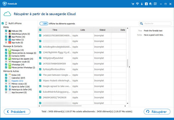The image size is (174, 120).
Task: Open Pièces-jointes WhatsApp (2) category
Action: (23, 67)
